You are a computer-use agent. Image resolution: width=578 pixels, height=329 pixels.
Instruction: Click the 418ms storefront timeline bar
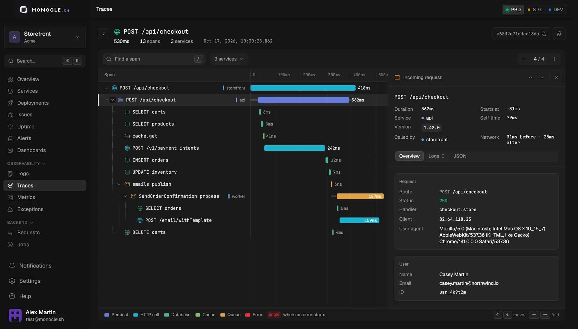[x=303, y=88]
